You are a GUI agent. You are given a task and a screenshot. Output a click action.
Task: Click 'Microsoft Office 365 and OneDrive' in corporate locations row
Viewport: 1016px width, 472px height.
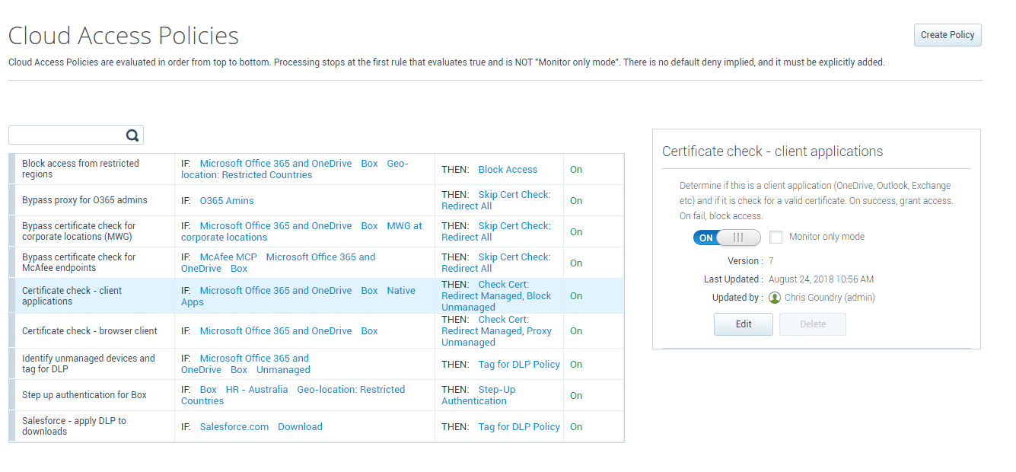click(275, 226)
